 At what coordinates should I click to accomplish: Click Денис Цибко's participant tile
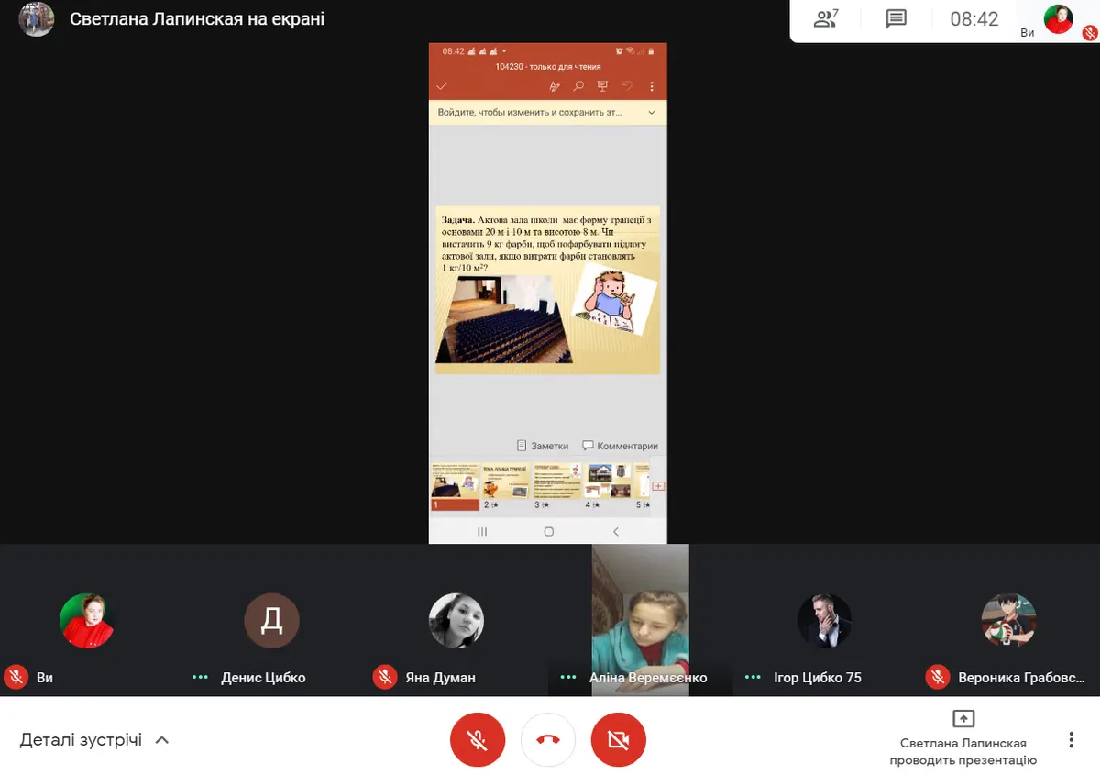click(x=272, y=621)
